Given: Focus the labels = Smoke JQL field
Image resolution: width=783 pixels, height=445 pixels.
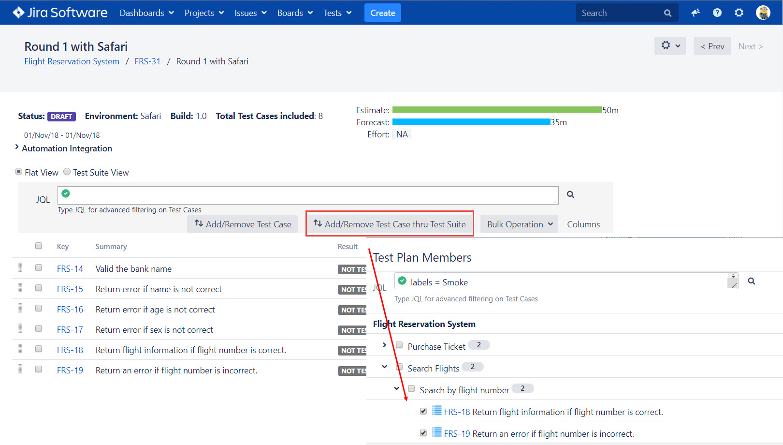Looking at the screenshot, I should pyautogui.click(x=566, y=281).
